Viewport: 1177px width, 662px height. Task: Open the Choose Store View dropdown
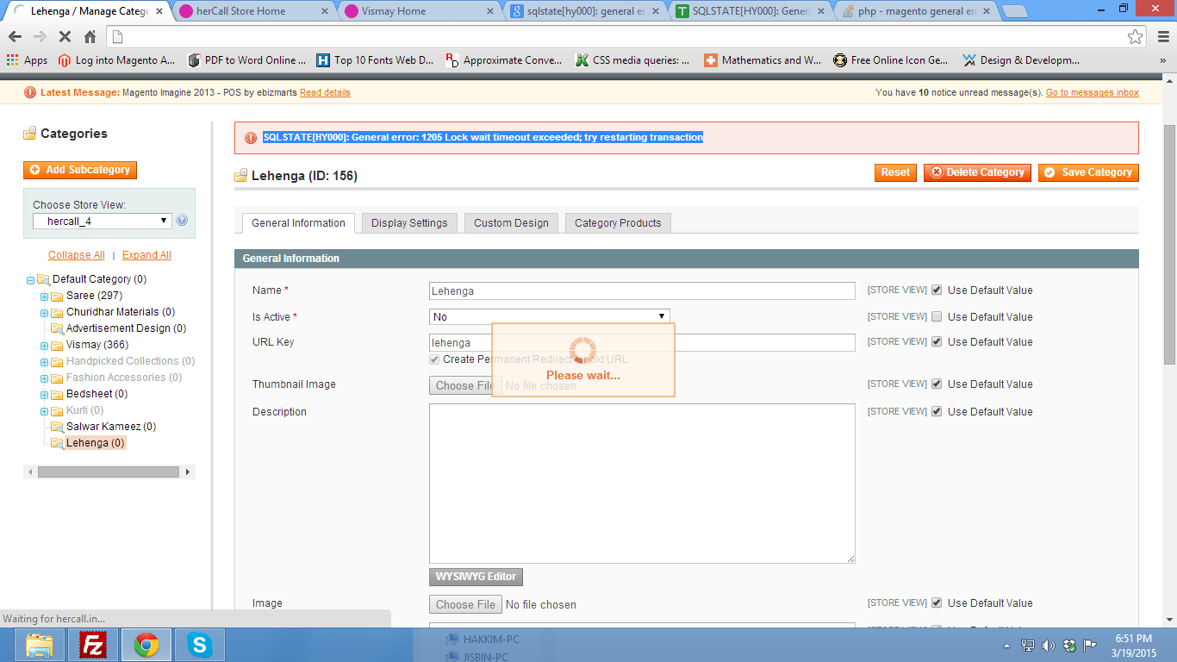103,222
